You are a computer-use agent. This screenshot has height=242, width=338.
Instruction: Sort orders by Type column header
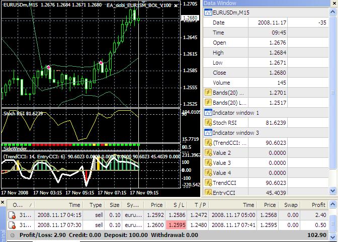(95, 205)
